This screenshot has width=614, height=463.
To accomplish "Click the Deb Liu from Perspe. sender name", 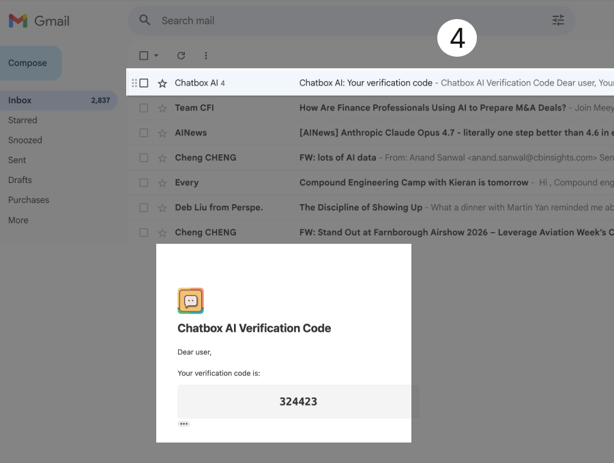I will pos(218,208).
